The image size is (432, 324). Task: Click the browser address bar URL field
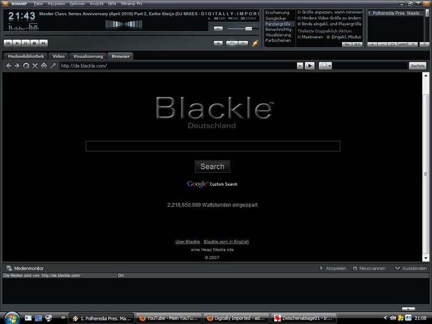click(178, 66)
